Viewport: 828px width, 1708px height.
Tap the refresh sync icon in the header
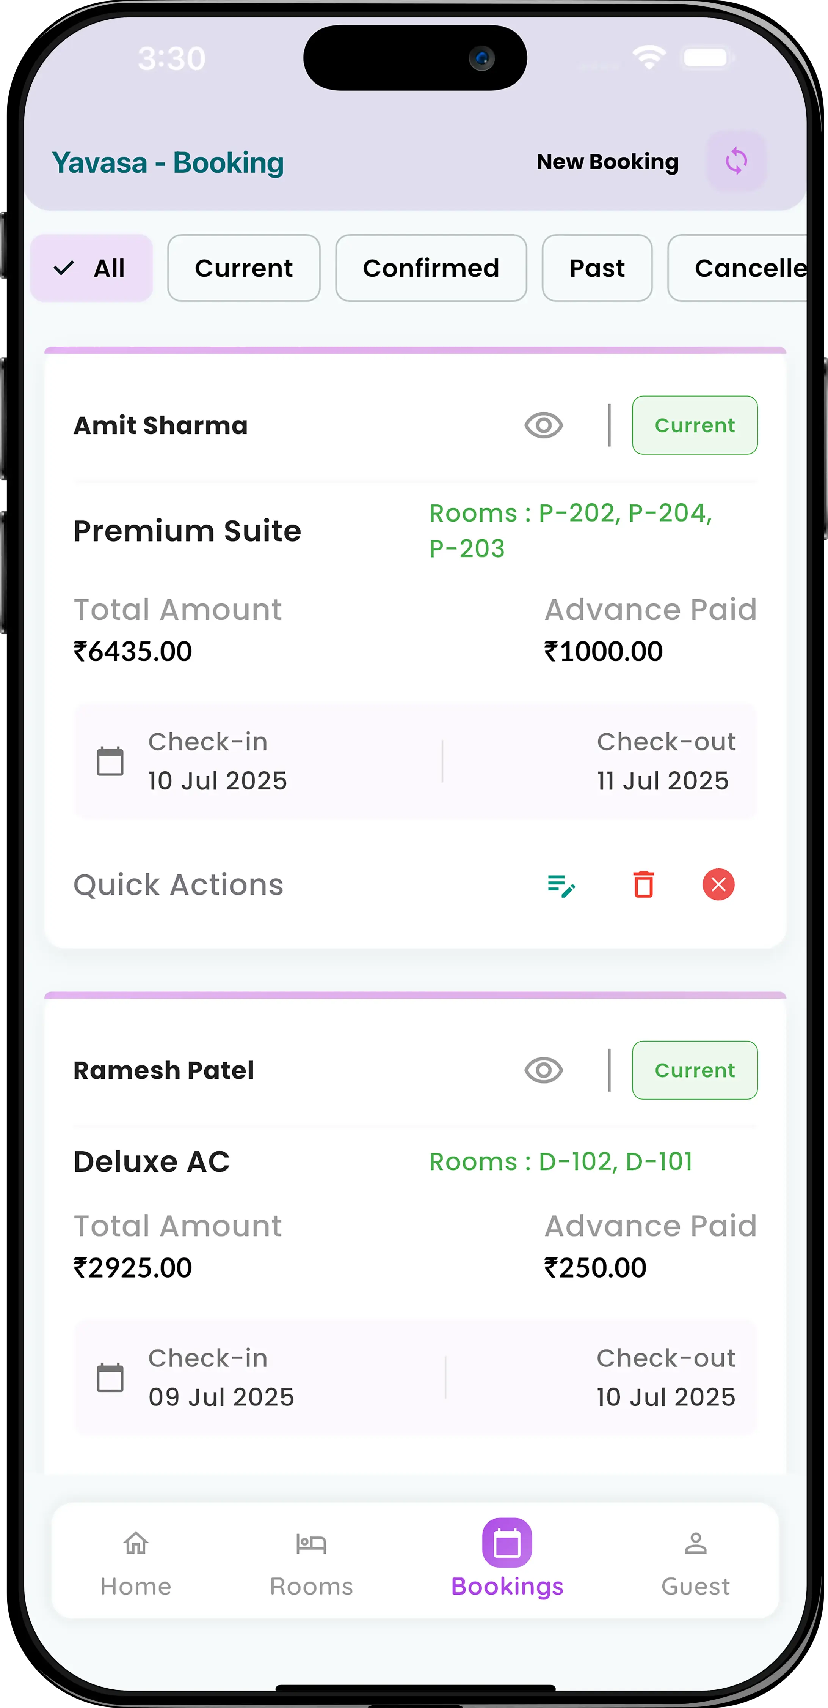click(x=736, y=161)
